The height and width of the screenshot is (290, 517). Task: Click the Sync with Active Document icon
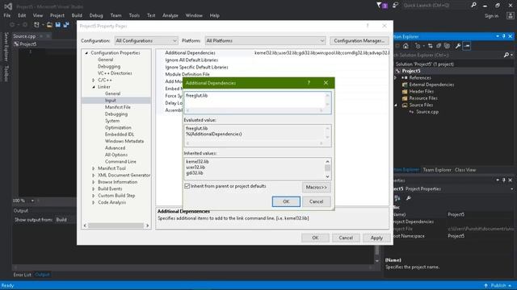(x=430, y=46)
